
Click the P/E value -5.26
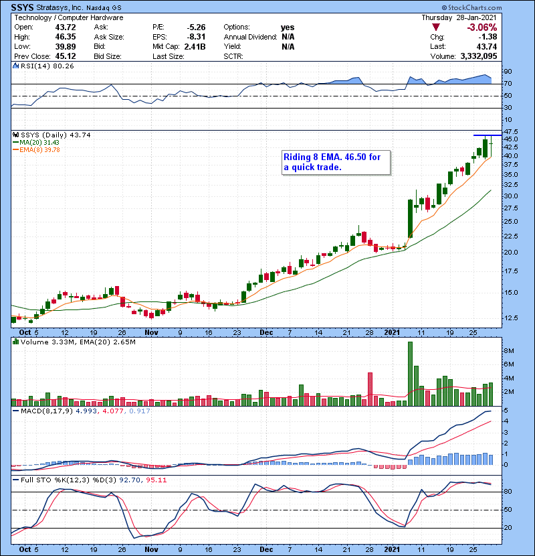(x=196, y=27)
